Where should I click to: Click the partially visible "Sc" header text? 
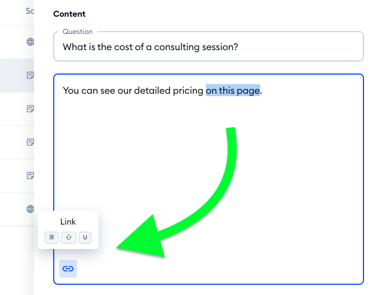[30, 11]
